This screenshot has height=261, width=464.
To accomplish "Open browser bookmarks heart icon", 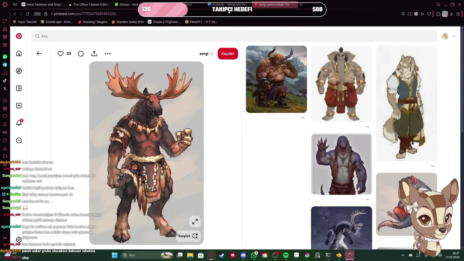I will pos(429,14).
